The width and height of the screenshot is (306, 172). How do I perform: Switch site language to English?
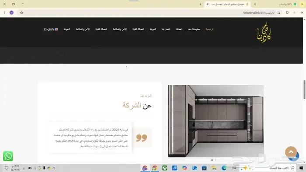coord(51,29)
